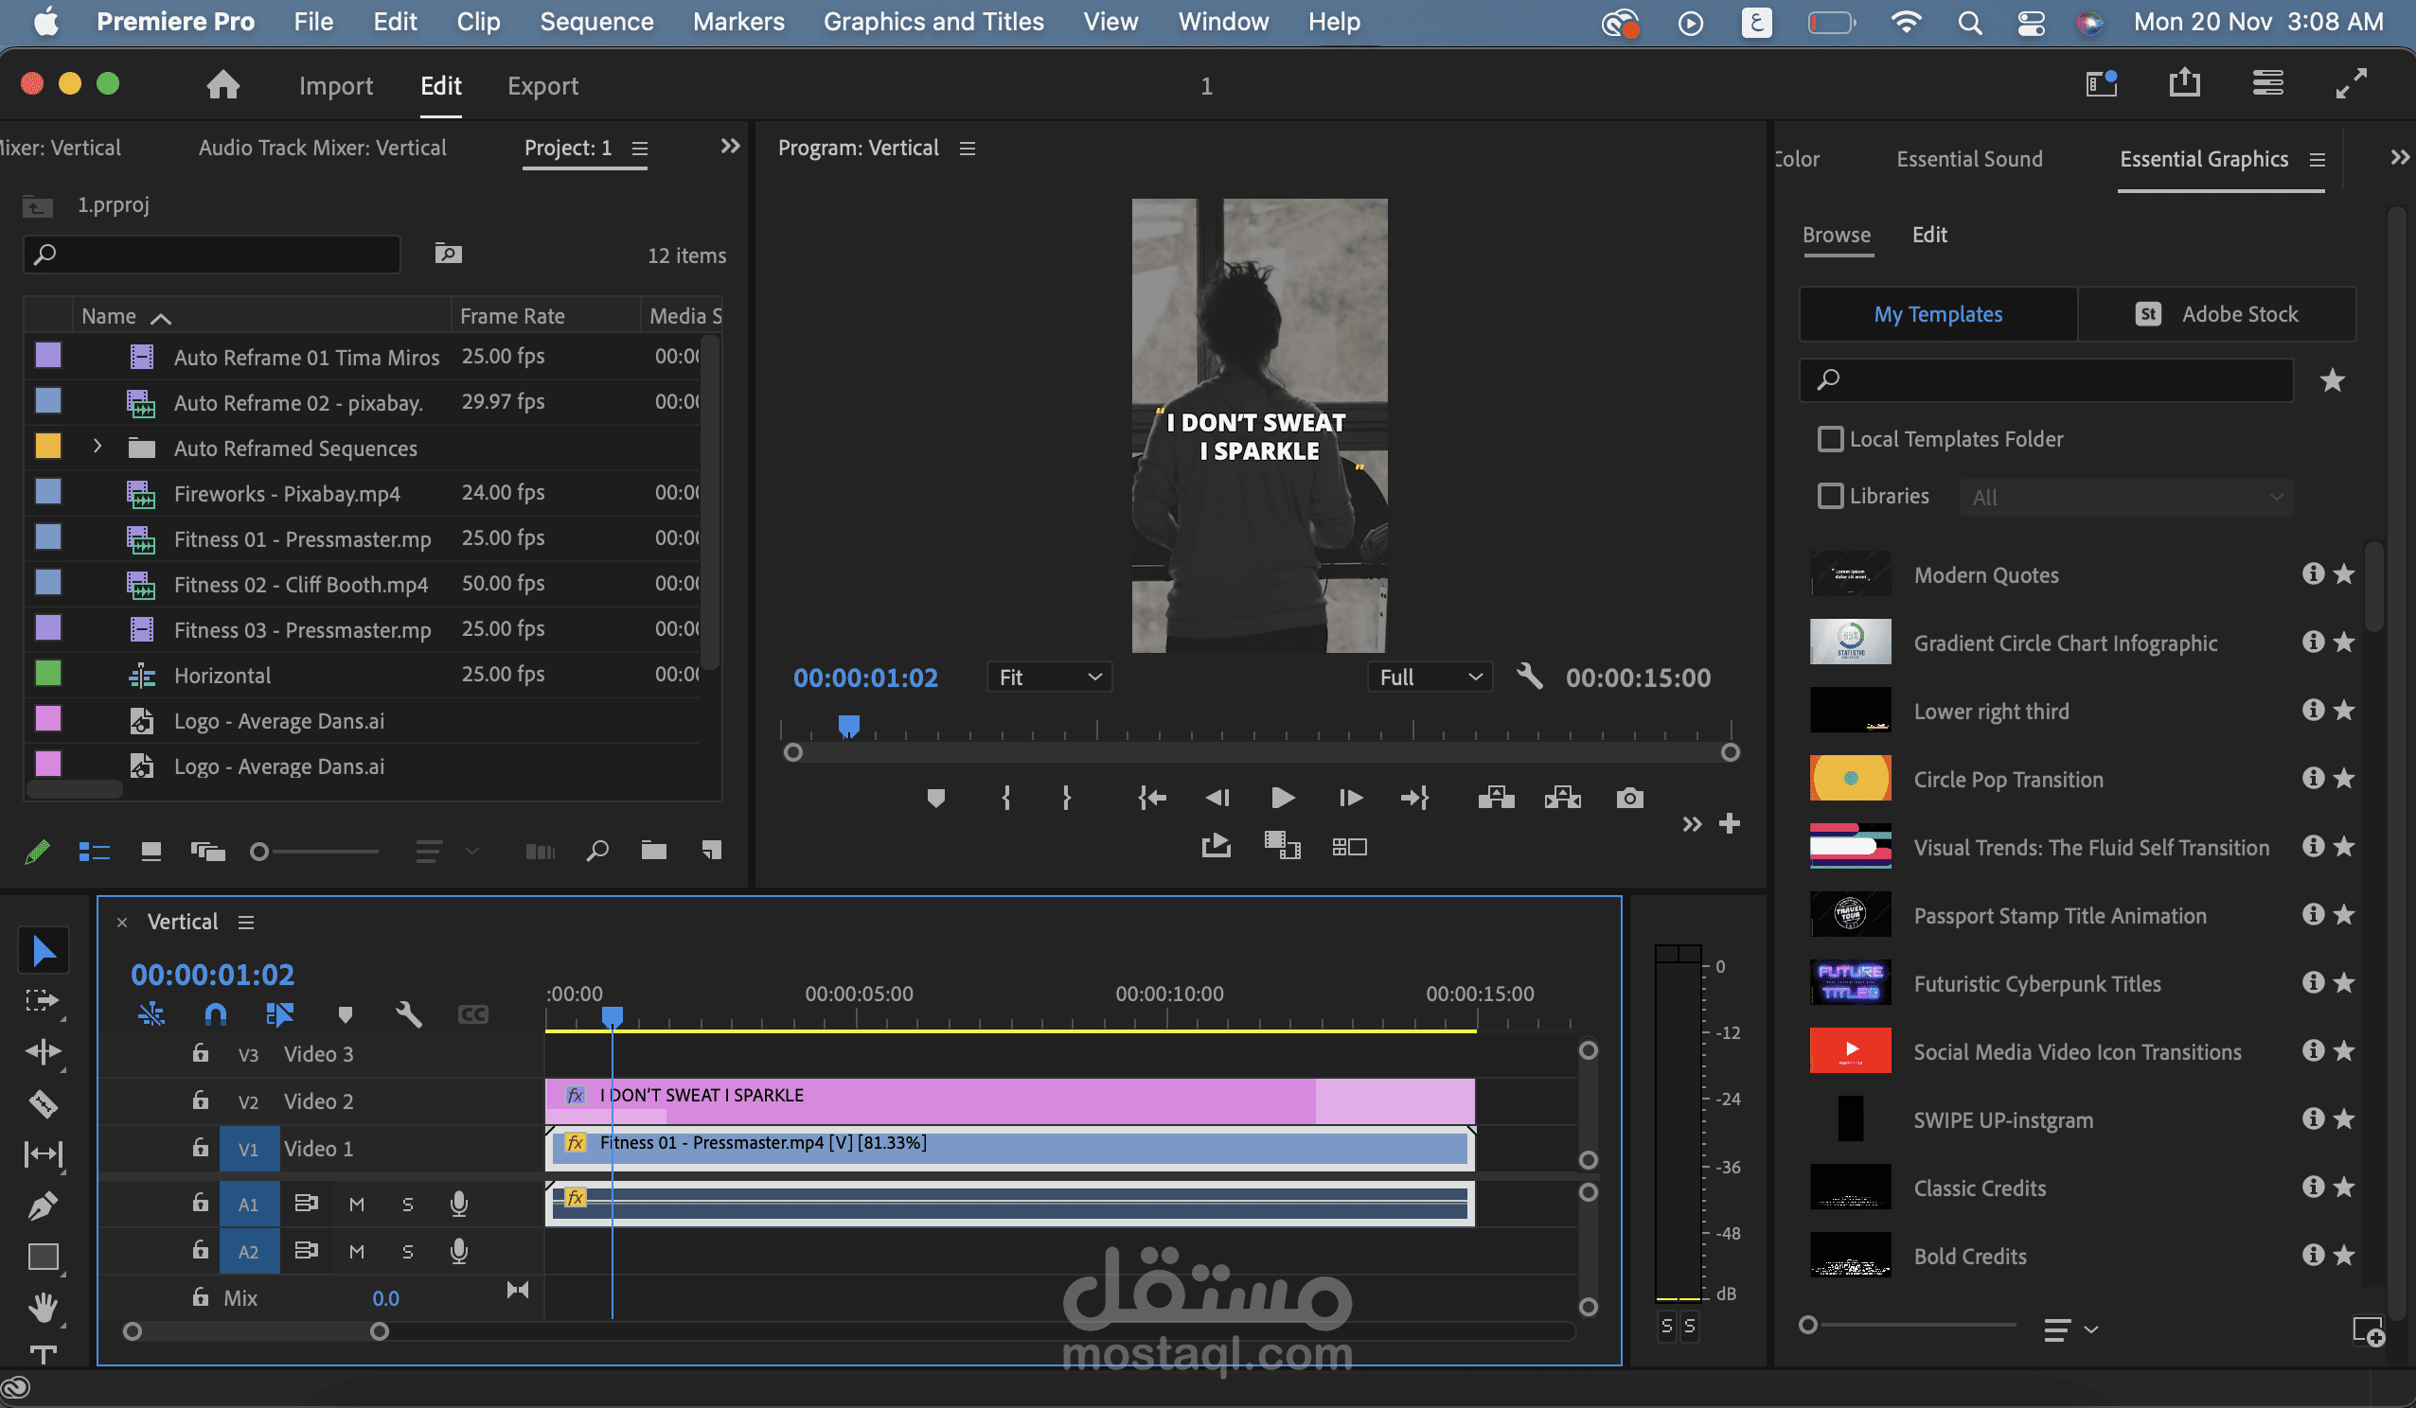Open Program Vertical panel menu
The image size is (2416, 1408).
[x=968, y=149]
